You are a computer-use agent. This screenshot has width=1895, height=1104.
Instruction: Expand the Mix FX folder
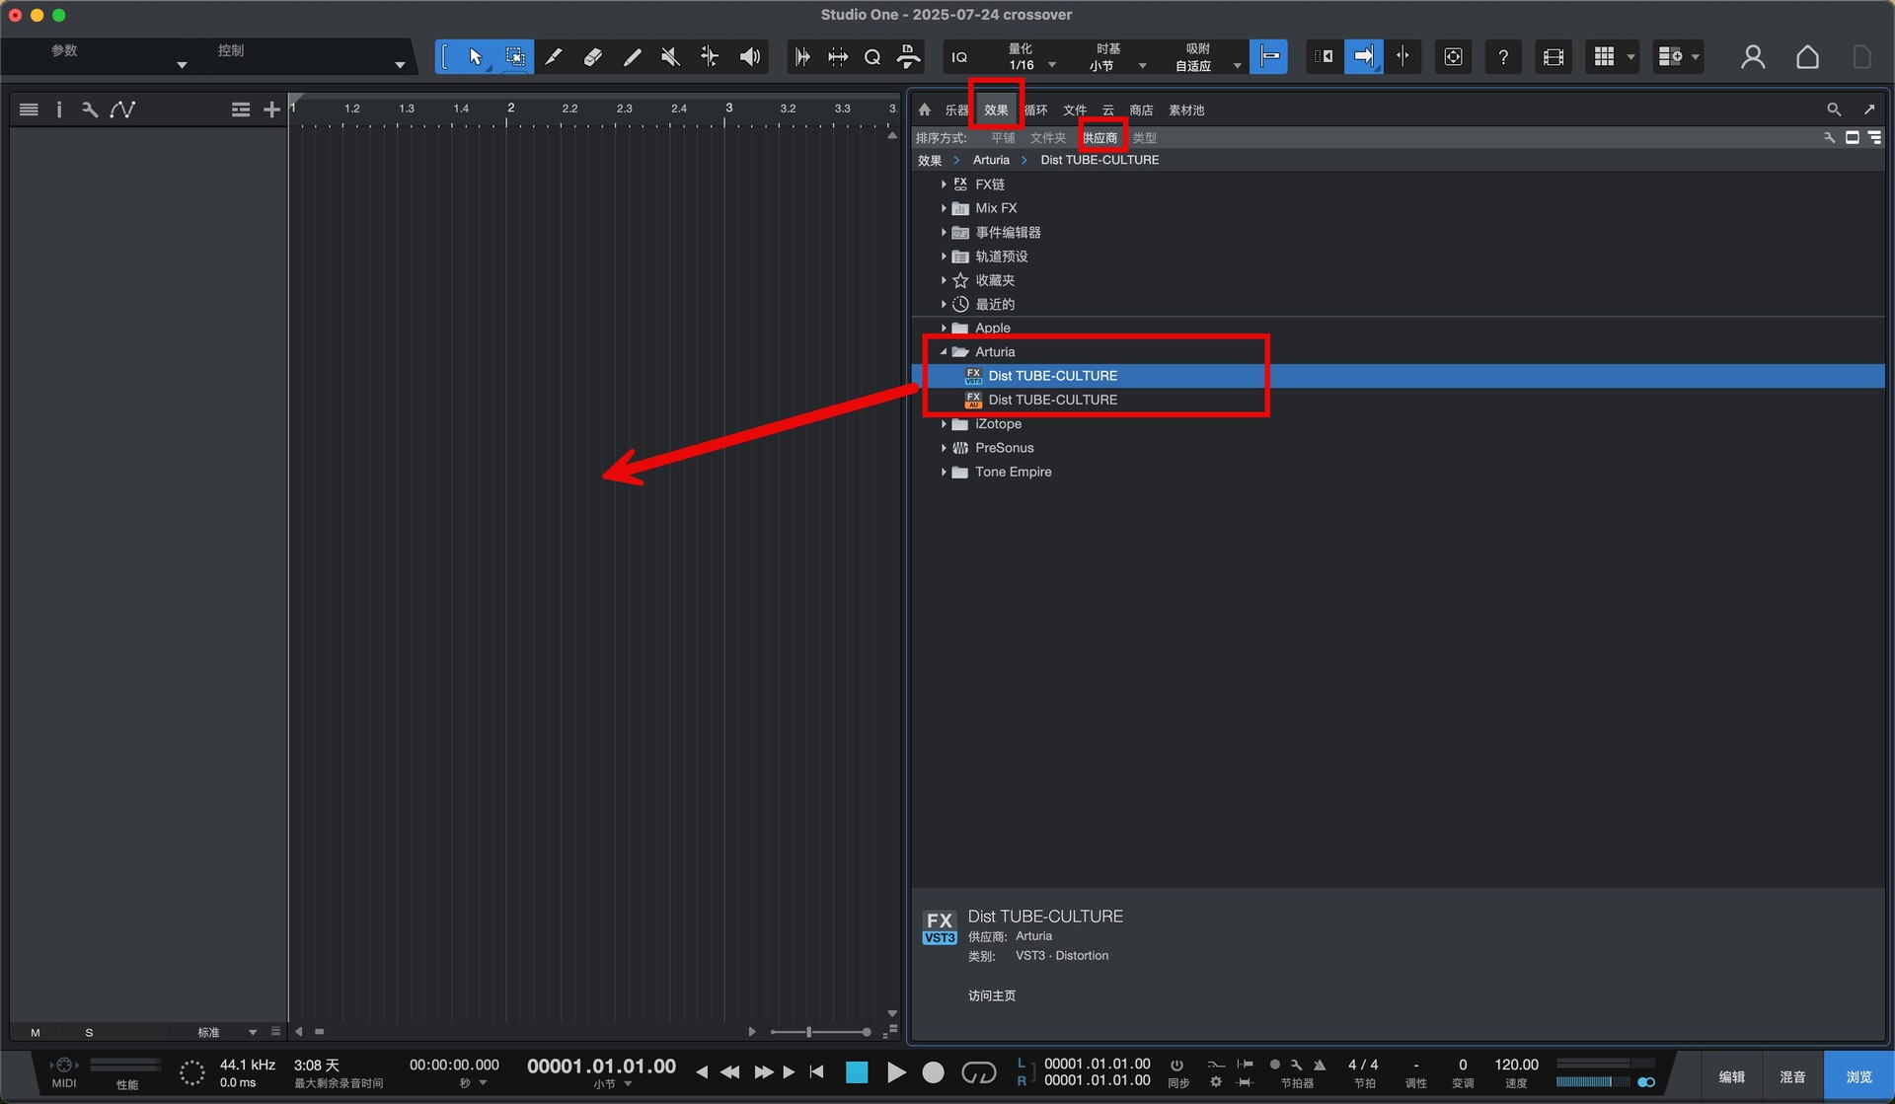coord(944,208)
